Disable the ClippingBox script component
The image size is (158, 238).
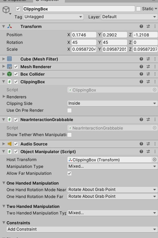coord(16,82)
